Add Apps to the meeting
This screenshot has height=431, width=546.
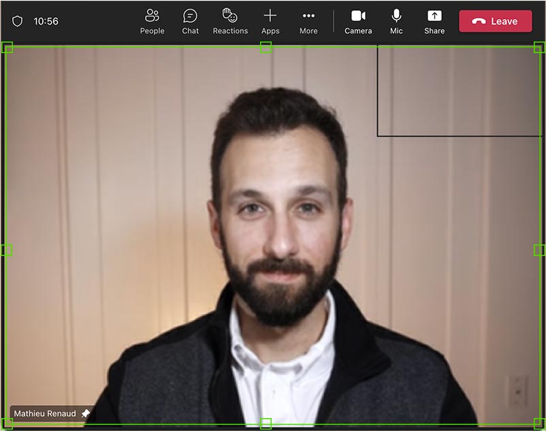tap(270, 22)
